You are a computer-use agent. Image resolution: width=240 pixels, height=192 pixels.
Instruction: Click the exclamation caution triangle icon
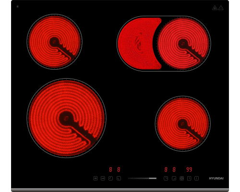(221, 8)
